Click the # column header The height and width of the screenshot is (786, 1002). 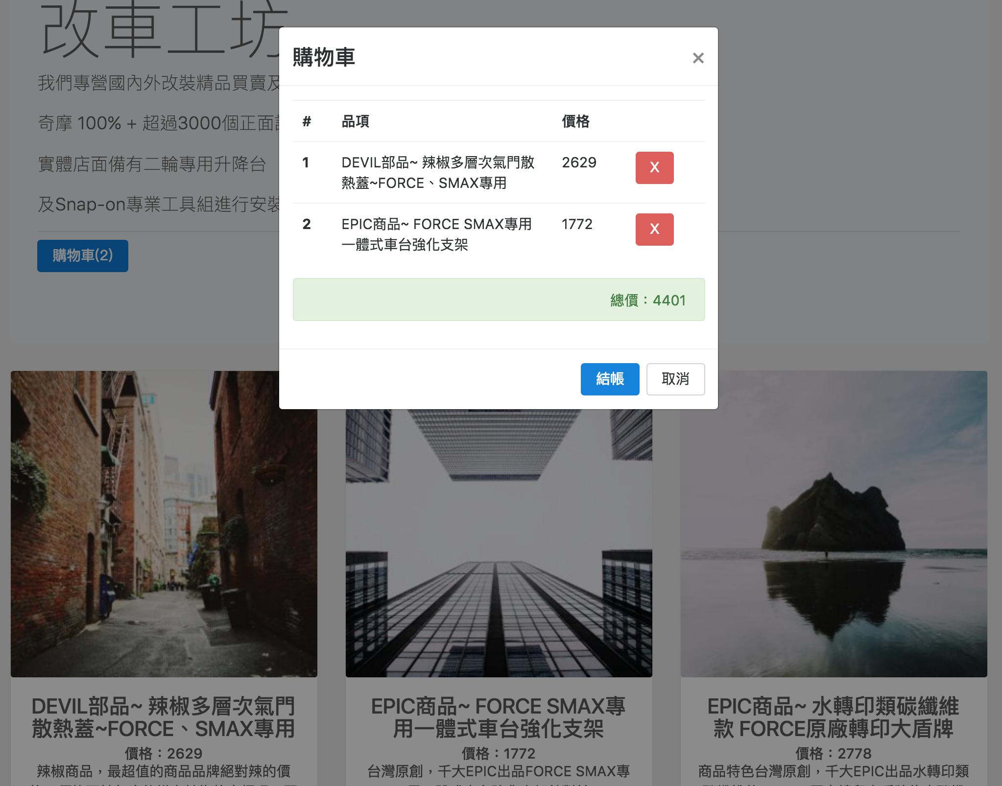pyautogui.click(x=307, y=121)
